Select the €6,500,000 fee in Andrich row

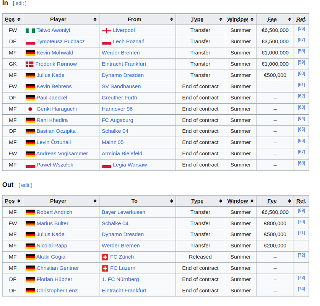(x=275, y=212)
